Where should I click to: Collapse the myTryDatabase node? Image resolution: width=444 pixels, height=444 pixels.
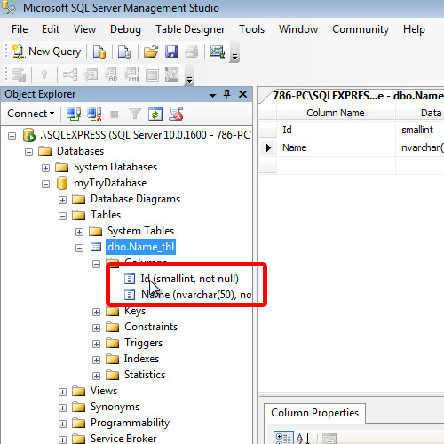(x=45, y=185)
